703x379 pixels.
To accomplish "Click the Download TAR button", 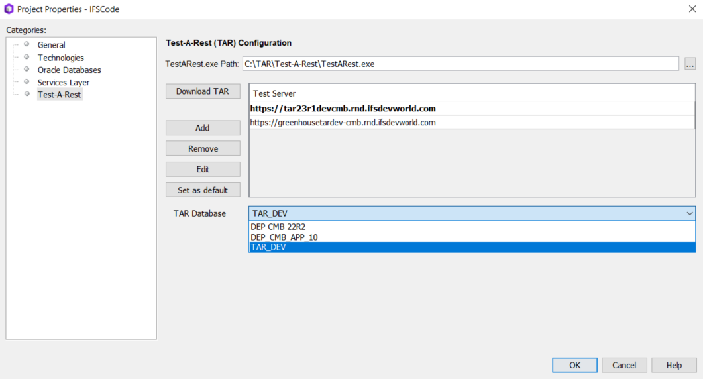I will [x=202, y=91].
